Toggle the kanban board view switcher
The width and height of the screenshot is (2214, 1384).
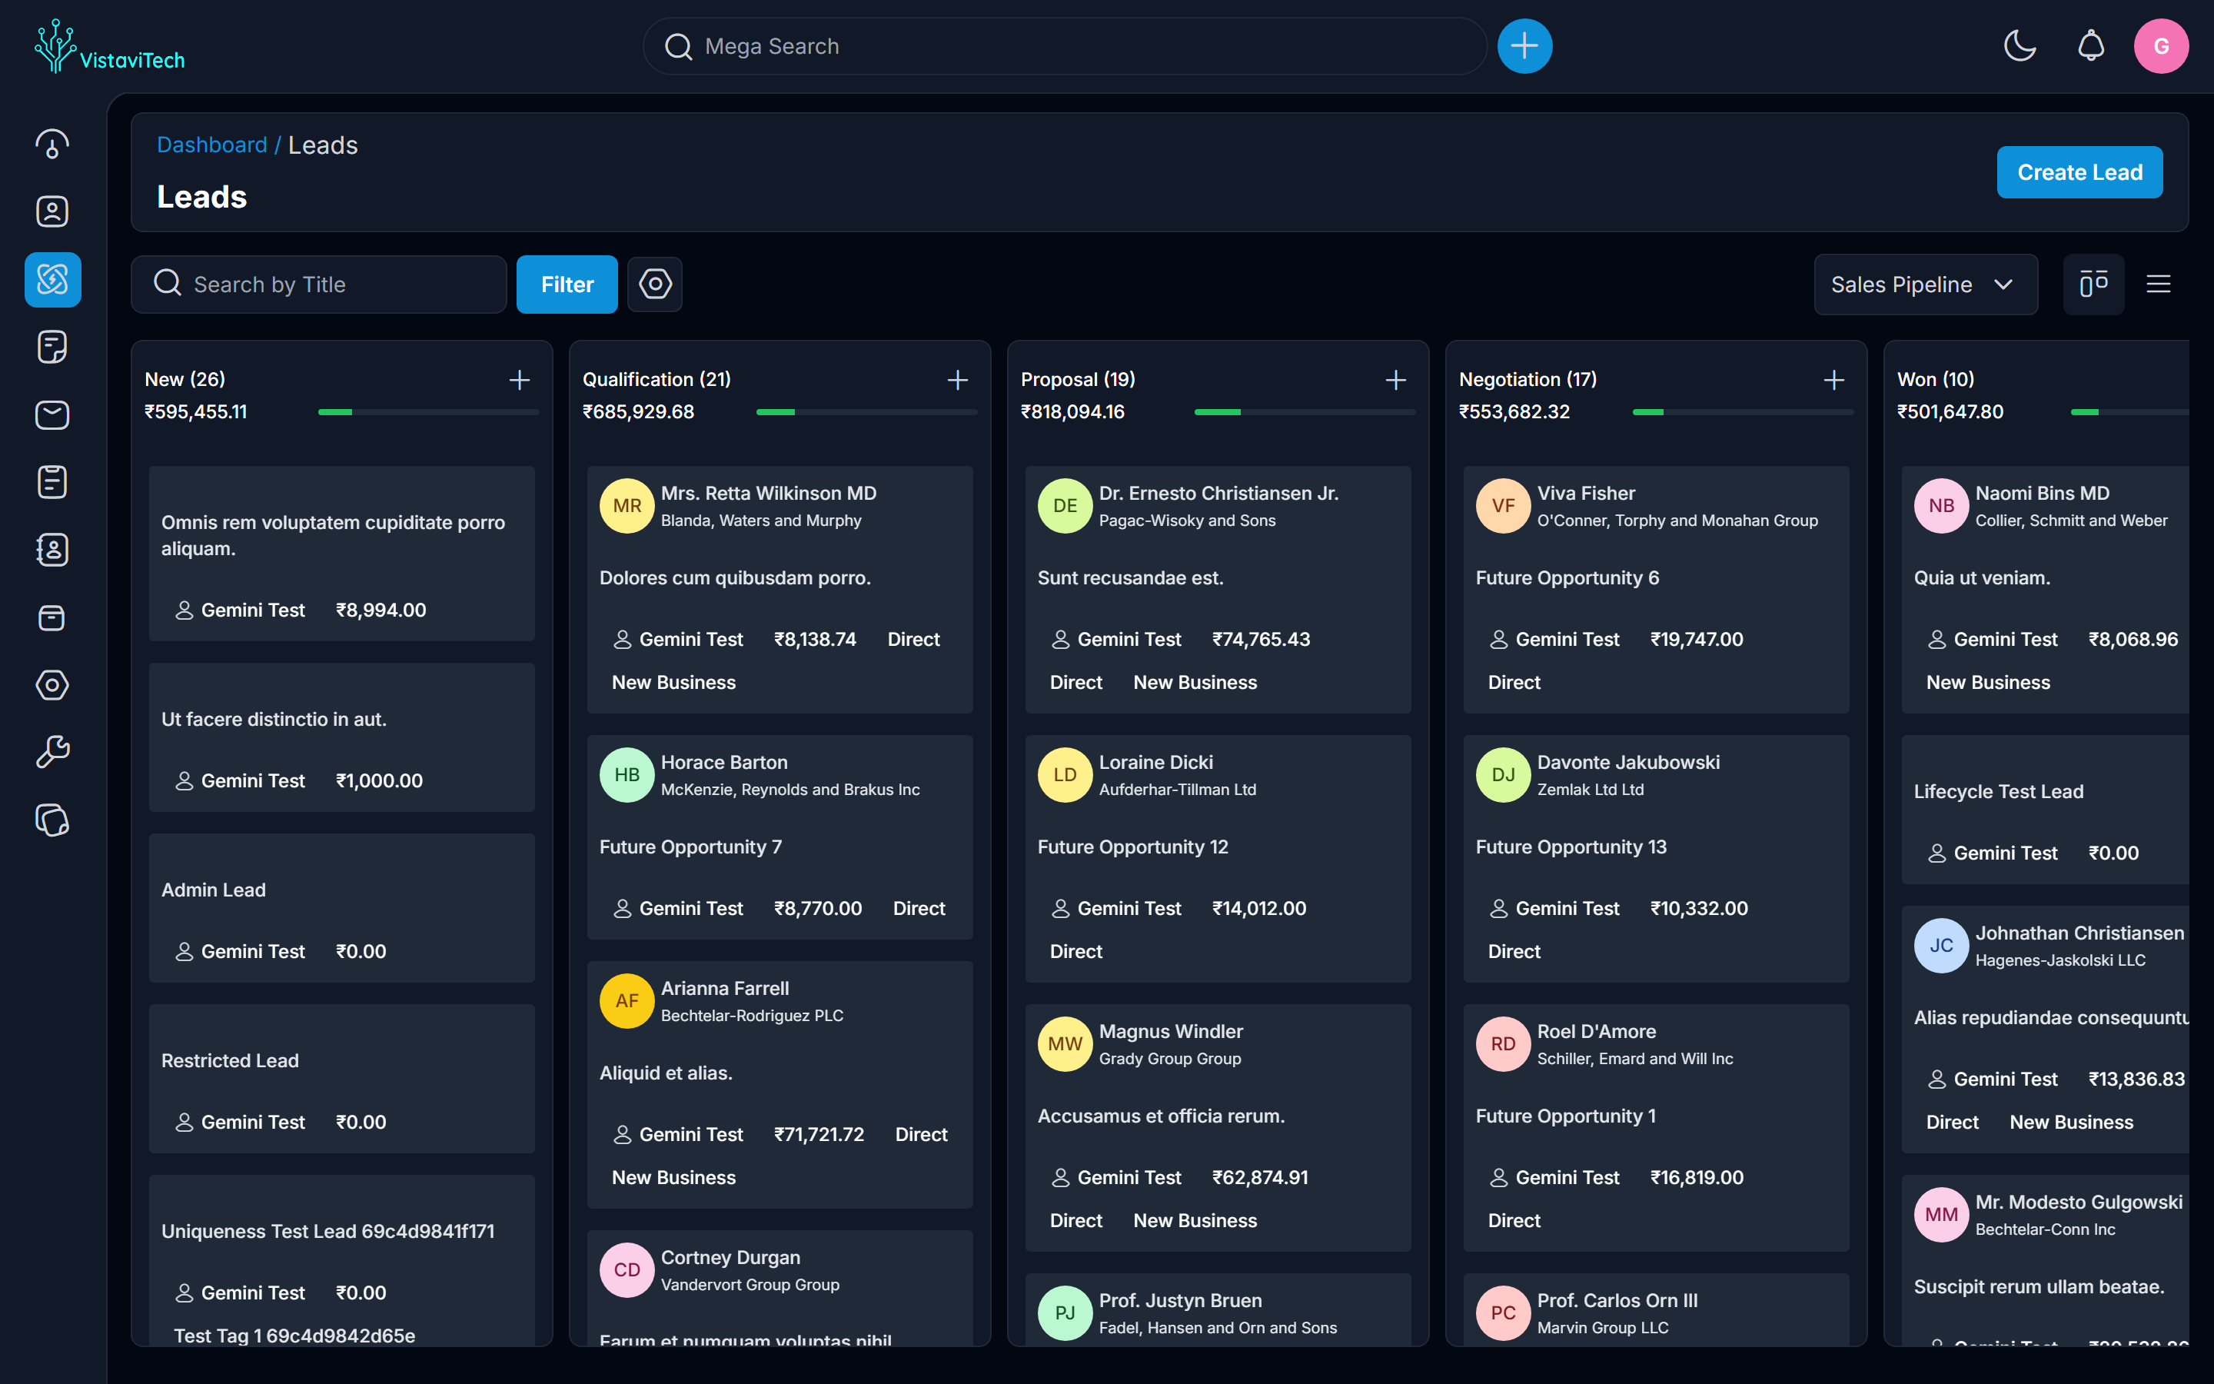(2094, 284)
